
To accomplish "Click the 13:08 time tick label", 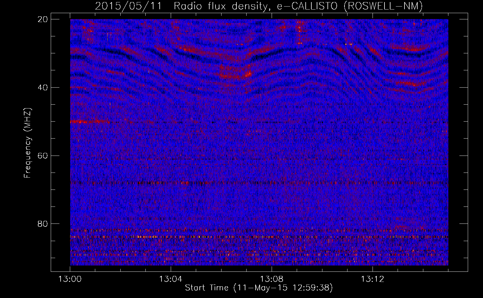I will point(272,279).
